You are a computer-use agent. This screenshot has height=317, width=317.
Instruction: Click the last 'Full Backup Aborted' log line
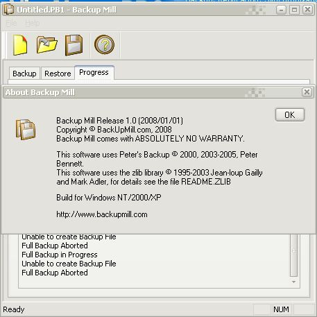55,273
